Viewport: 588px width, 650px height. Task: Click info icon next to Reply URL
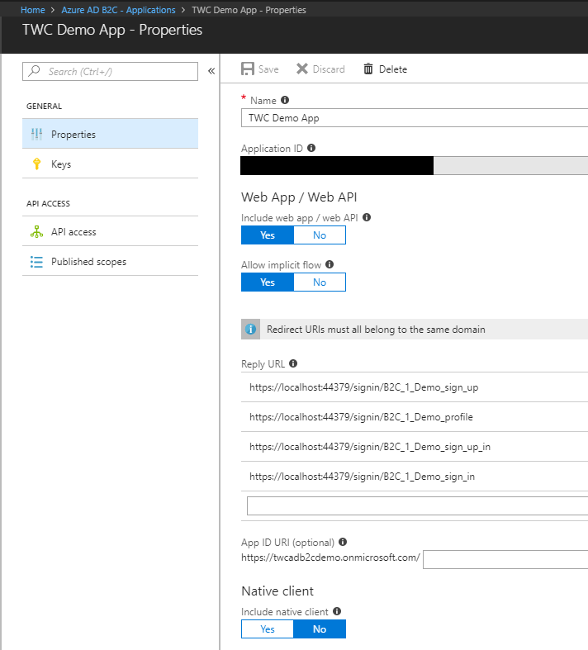(x=293, y=363)
